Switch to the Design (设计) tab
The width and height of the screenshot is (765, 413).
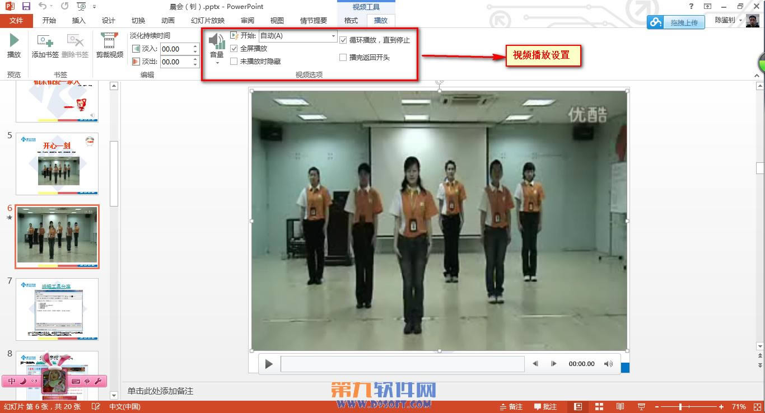109,21
